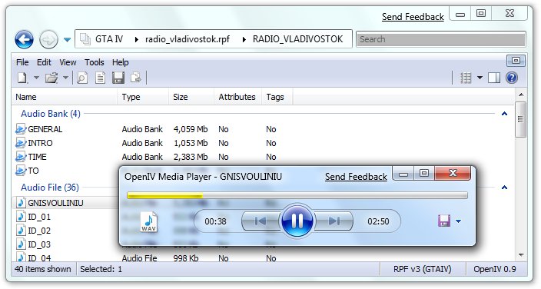
Task: Click the blue Back navigation arrow
Action: click(x=24, y=40)
